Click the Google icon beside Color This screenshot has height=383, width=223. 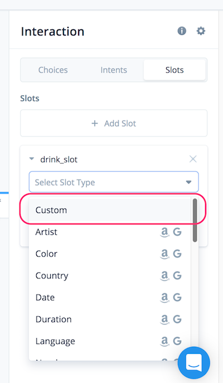click(x=177, y=254)
